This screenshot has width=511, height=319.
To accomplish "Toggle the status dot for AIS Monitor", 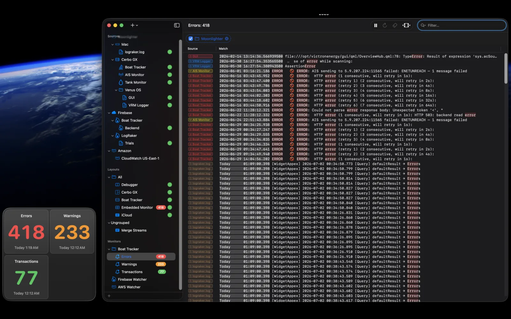I will 170,75.
